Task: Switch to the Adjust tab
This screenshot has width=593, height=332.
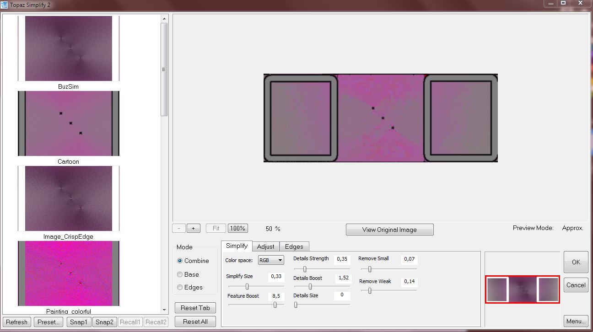Action: pos(266,246)
